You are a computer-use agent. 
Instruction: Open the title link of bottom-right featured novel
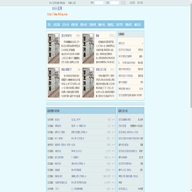coord(101,69)
